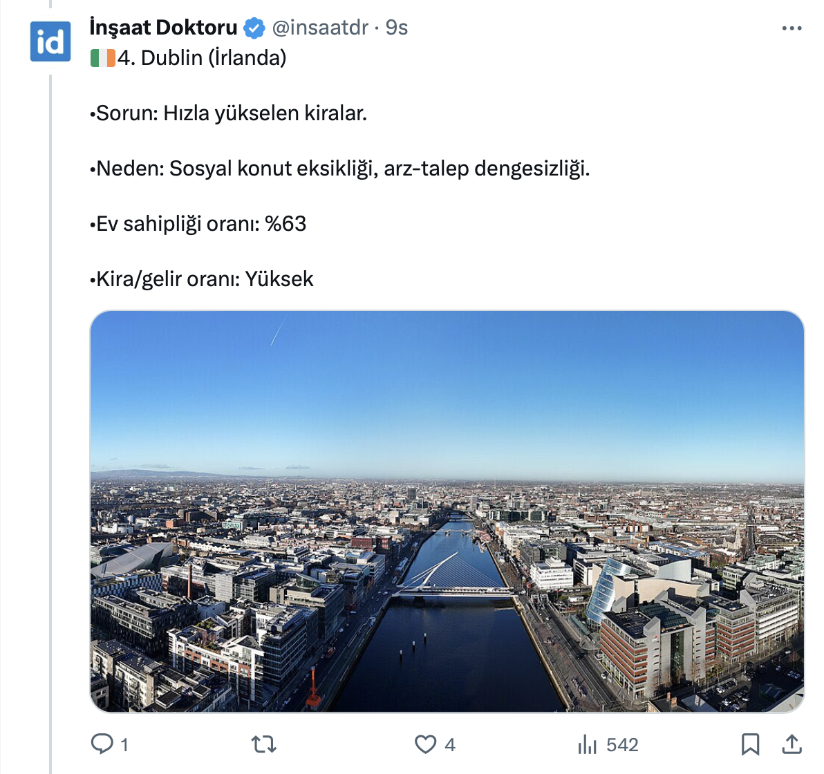
Task: Bookmark this Dublin tweet
Action: tap(750, 744)
